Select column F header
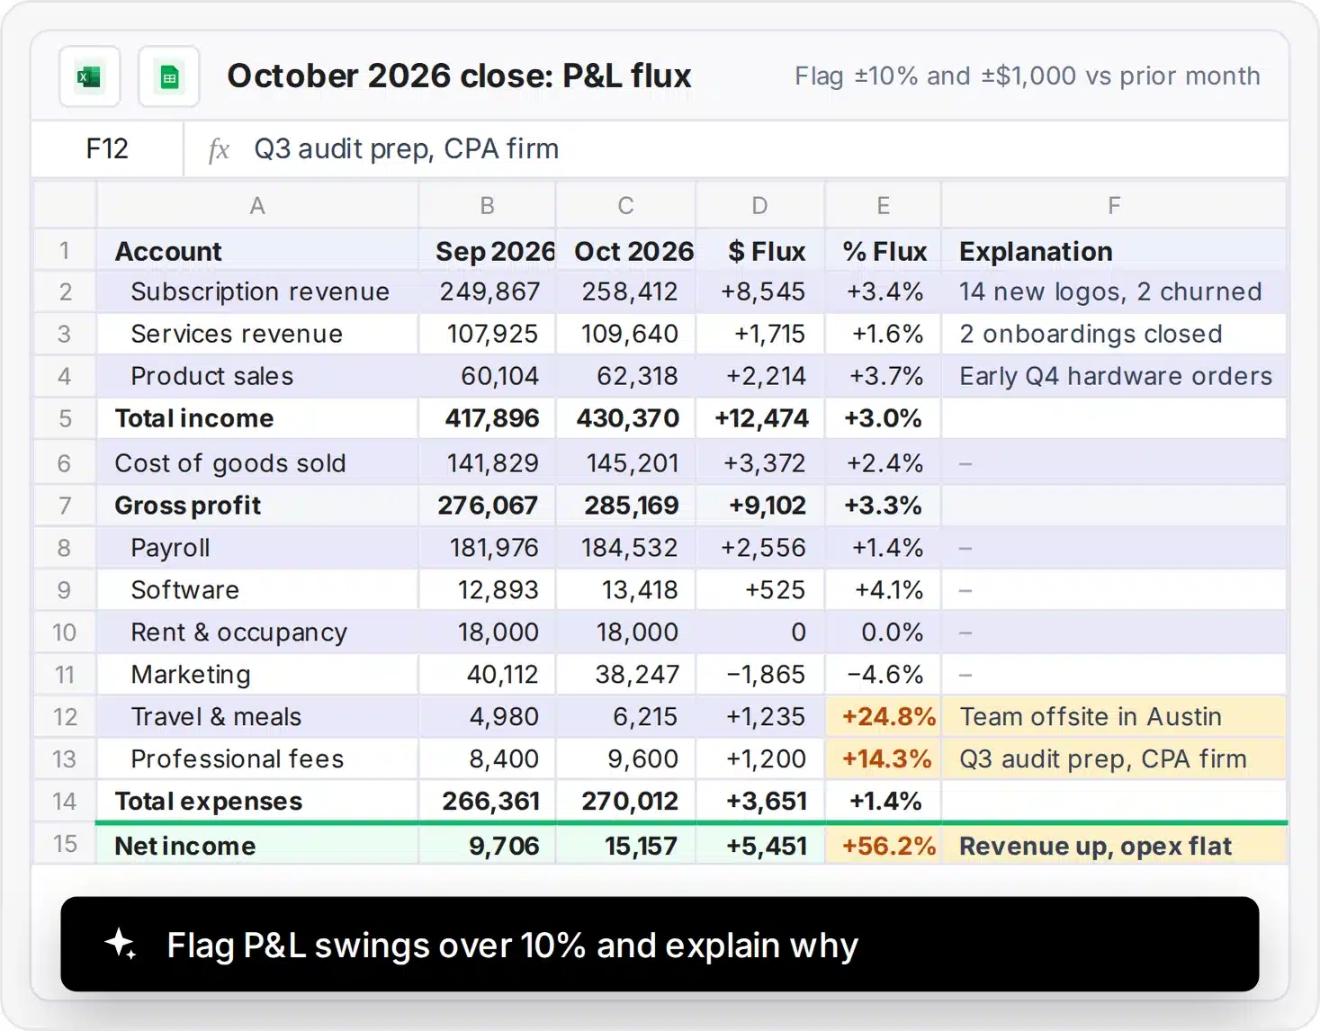This screenshot has height=1031, width=1320. tap(1115, 206)
